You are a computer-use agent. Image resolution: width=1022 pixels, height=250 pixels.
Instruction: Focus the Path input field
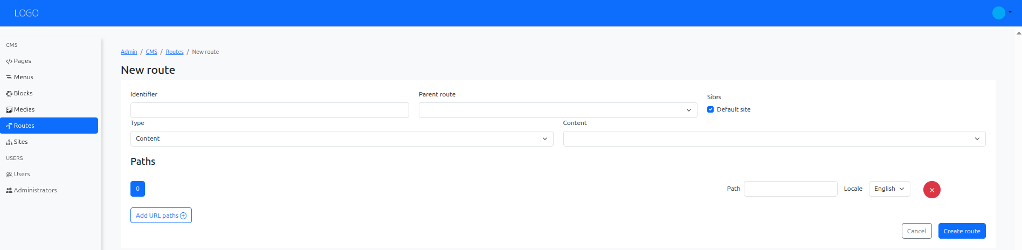(790, 189)
